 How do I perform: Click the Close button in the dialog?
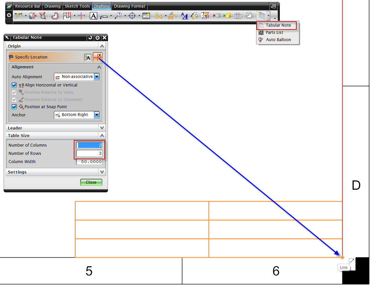pos(91,182)
